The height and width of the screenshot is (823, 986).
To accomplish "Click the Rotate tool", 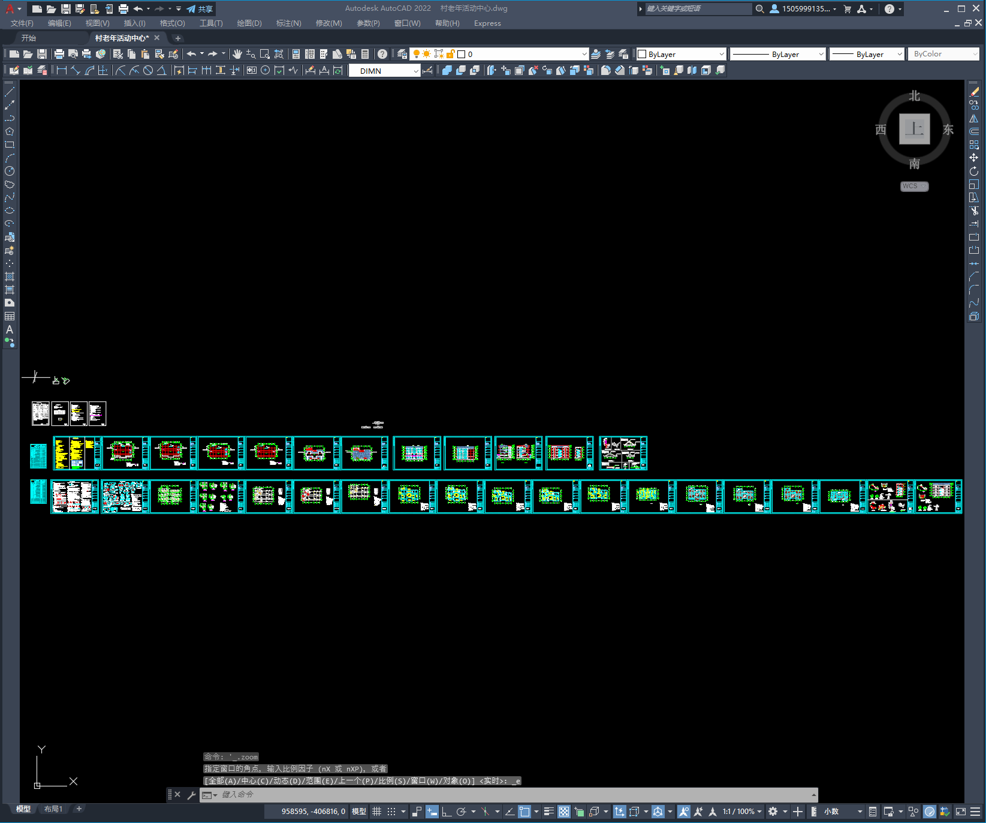I will point(974,171).
